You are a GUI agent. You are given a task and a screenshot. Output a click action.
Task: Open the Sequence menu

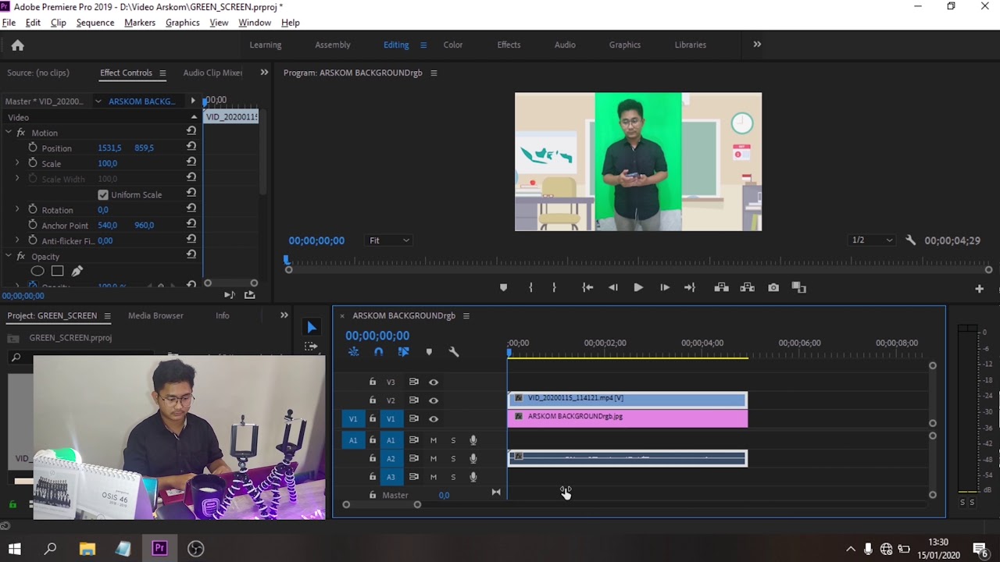click(95, 23)
